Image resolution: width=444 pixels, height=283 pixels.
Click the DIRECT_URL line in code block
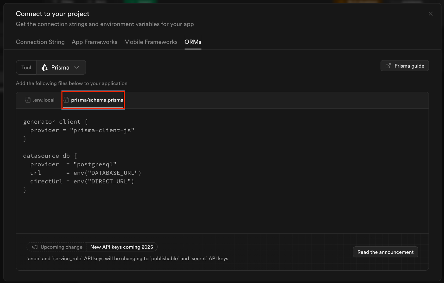point(82,181)
